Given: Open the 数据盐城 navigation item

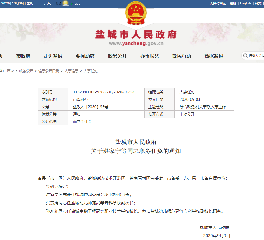Looking at the screenshot, I should pyautogui.click(x=214, y=56).
